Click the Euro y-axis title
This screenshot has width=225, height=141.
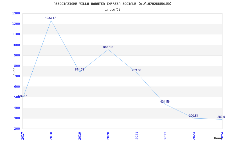tap(14, 71)
